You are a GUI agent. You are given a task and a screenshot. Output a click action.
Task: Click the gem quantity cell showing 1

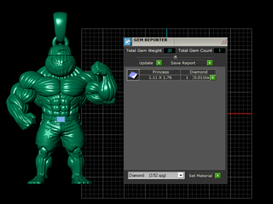[x=187, y=78]
